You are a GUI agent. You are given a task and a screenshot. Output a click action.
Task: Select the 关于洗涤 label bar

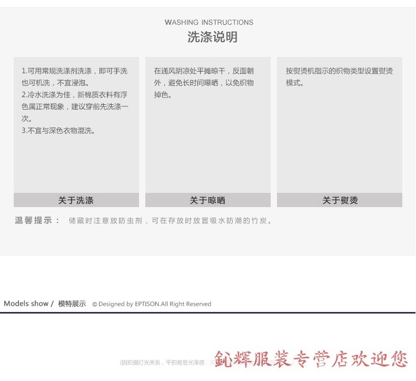pos(76,200)
